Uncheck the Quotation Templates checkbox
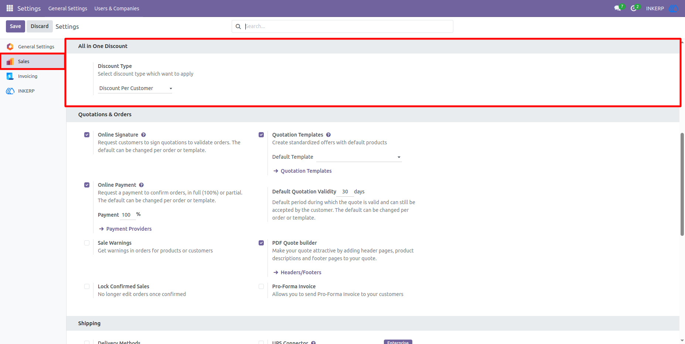Image resolution: width=685 pixels, height=344 pixels. coord(261,135)
